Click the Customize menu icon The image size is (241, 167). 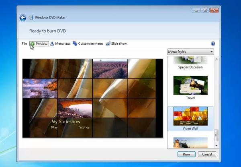click(x=75, y=43)
